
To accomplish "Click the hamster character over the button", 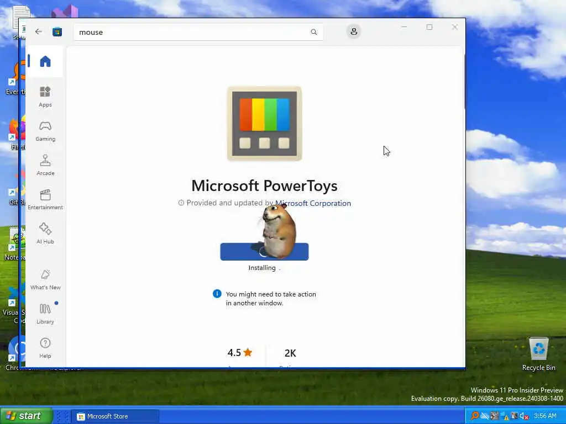I will click(279, 230).
